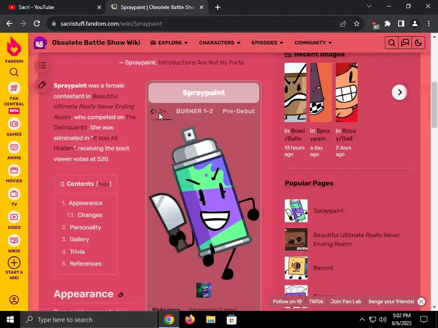Open the Discuss icon in the wiki header
This screenshot has width=438, height=328.
(x=405, y=43)
